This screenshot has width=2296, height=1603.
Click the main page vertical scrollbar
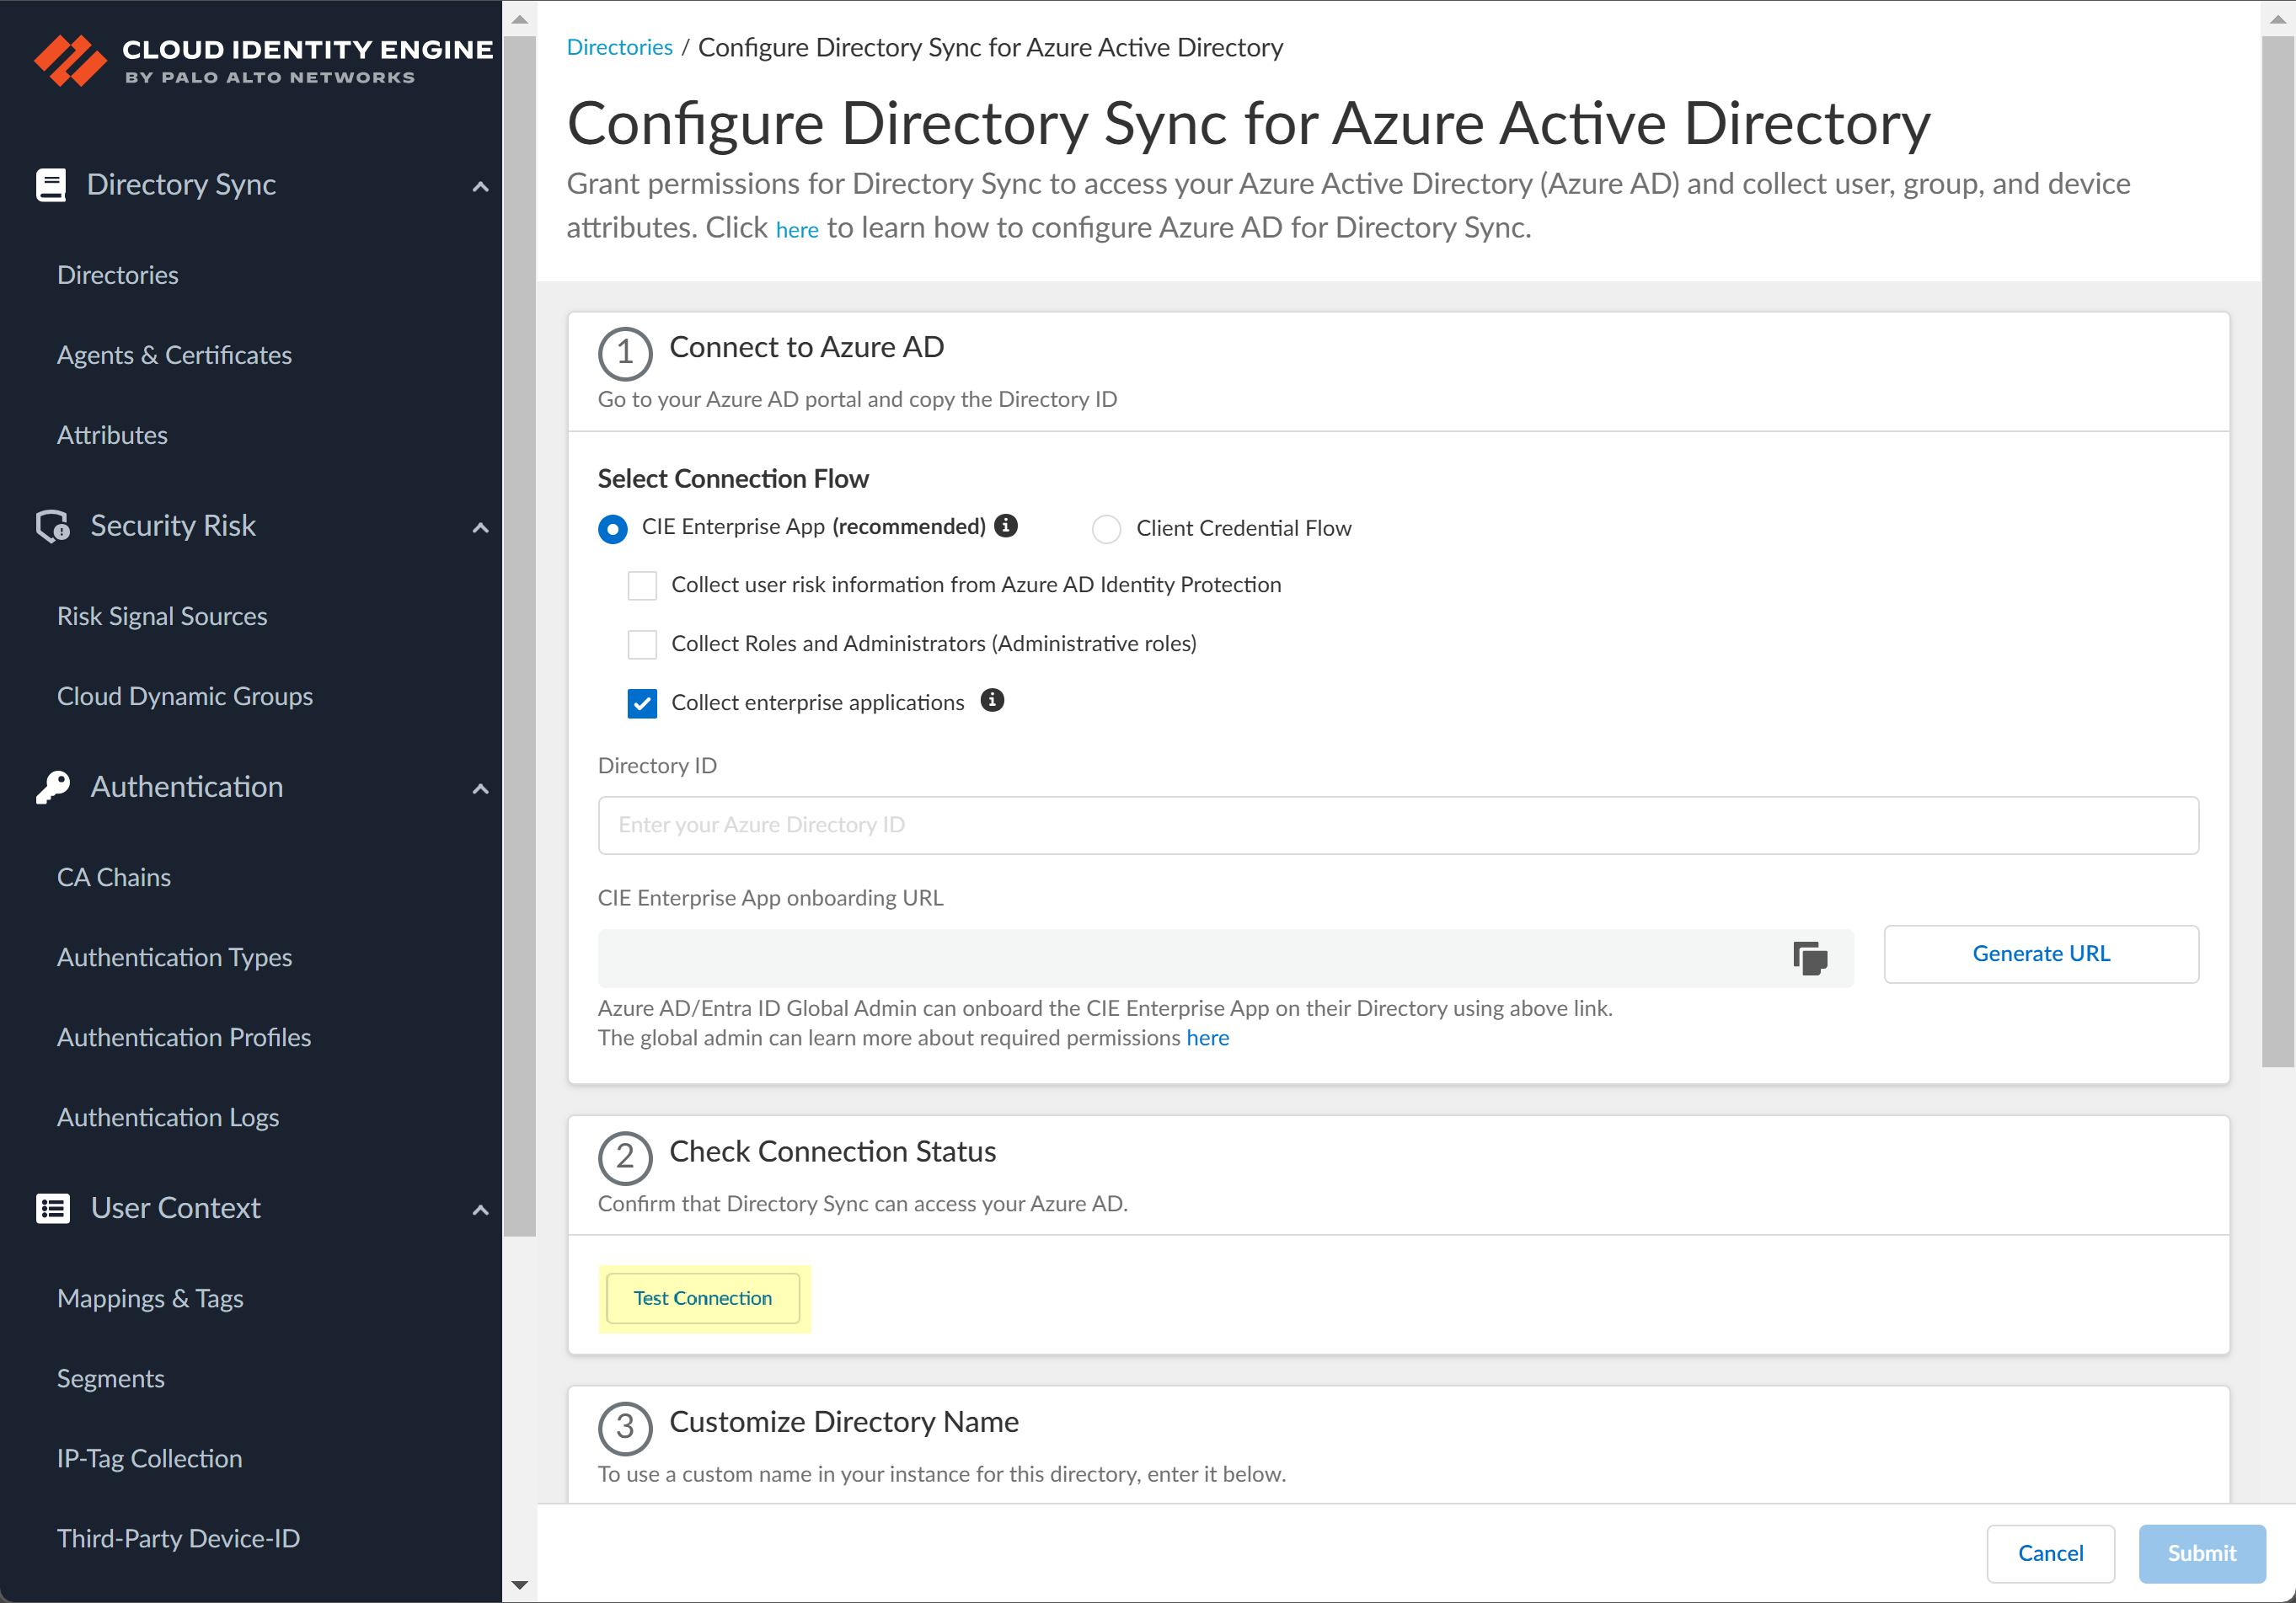click(2278, 550)
